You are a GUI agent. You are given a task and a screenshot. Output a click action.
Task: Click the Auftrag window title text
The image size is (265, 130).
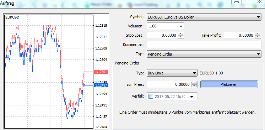tap(7, 4)
